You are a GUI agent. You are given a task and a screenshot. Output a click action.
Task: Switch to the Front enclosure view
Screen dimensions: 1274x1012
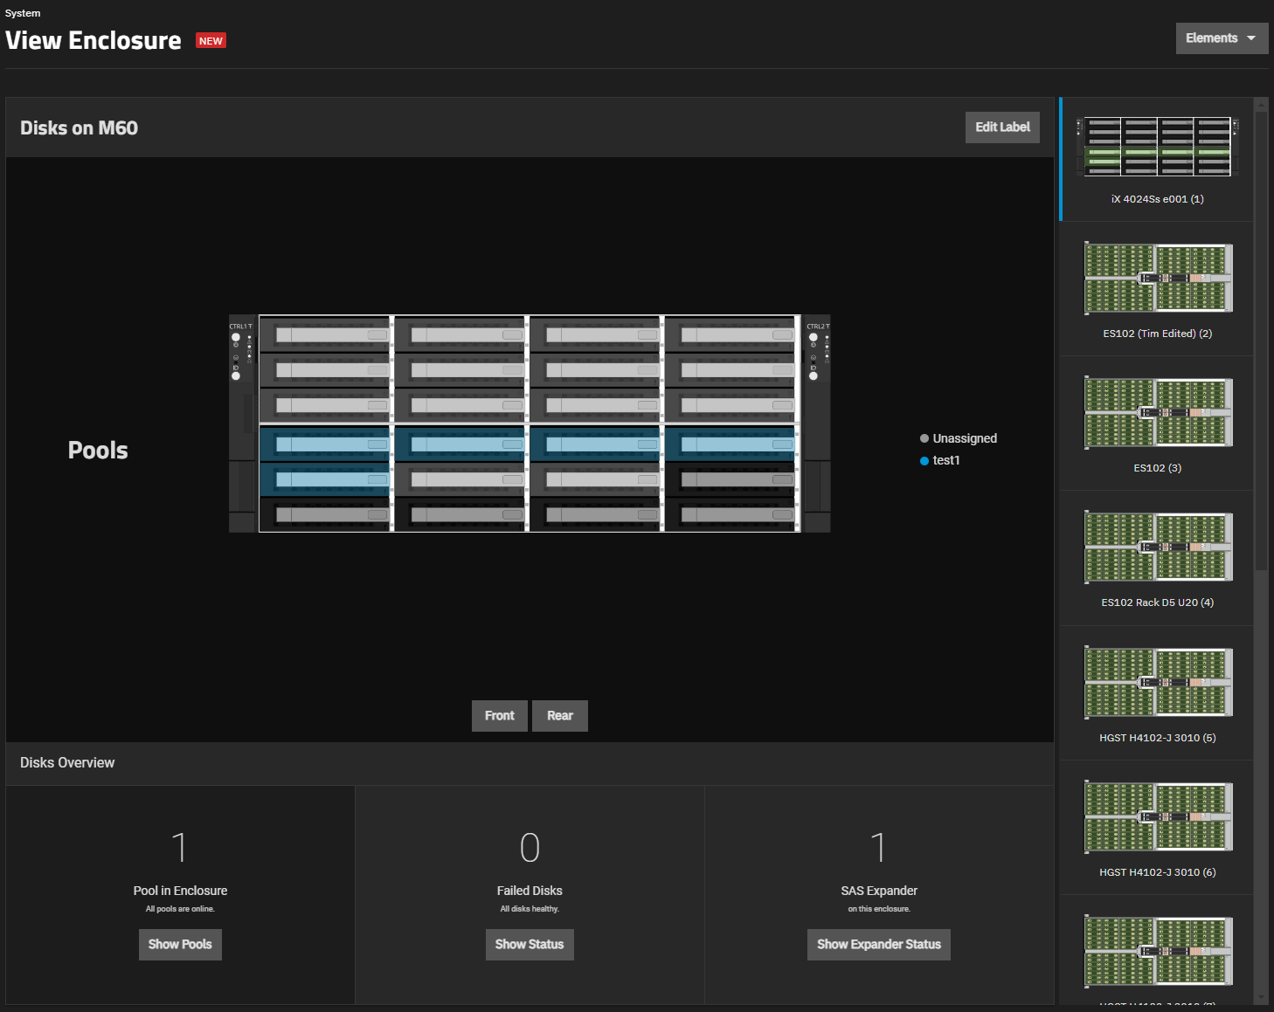(499, 716)
